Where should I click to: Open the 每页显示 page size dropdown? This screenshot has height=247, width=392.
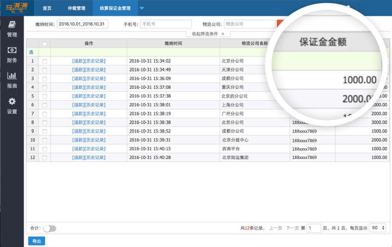point(378,228)
